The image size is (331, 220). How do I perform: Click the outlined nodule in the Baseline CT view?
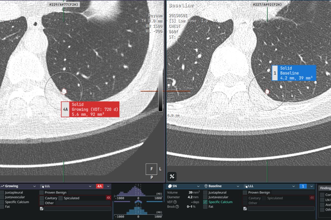(267, 91)
